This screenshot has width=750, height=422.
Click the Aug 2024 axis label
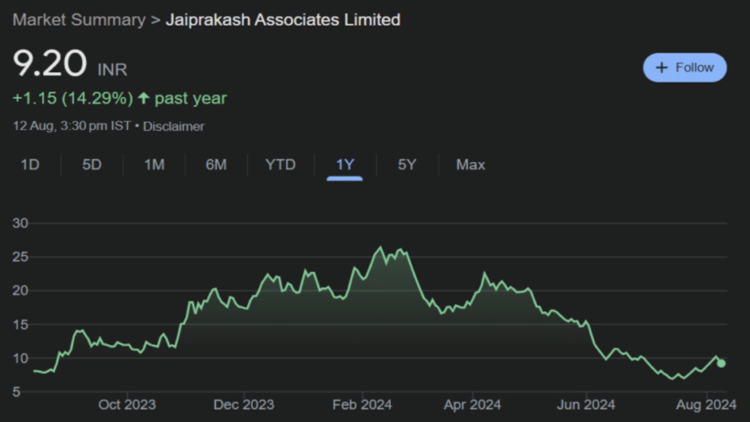tap(707, 404)
